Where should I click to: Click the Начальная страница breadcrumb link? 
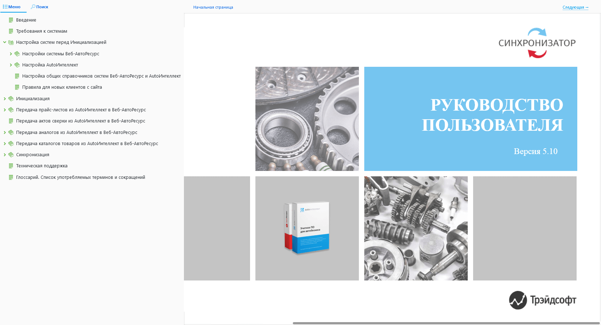pyautogui.click(x=213, y=7)
